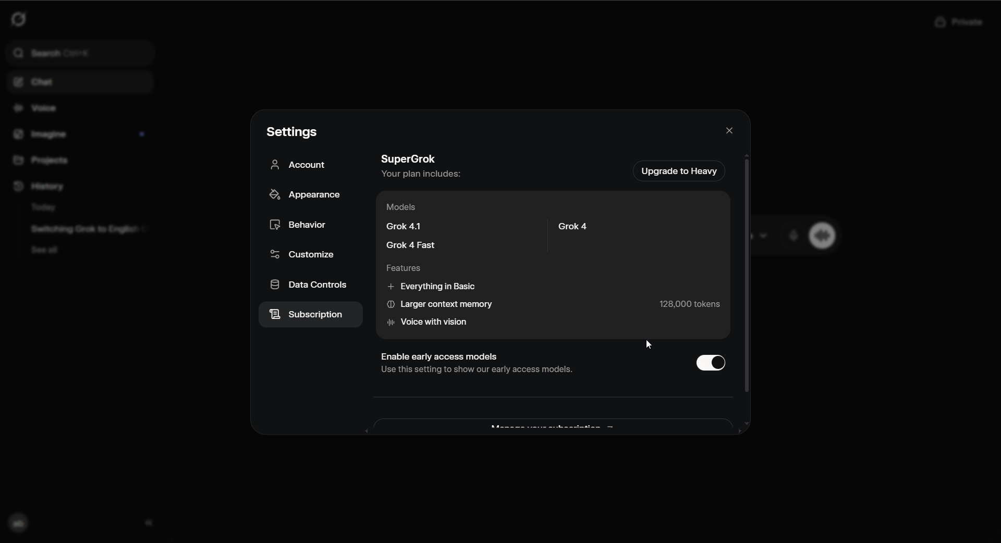The height and width of the screenshot is (543, 1001).
Task: Select the Customize settings section
Action: [311, 255]
